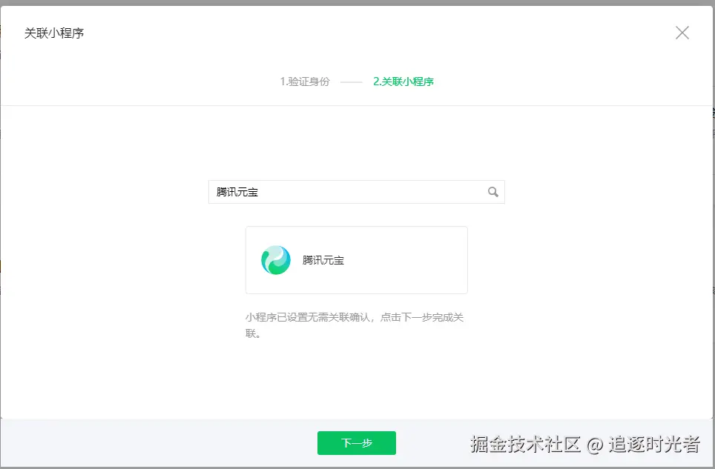Screen dimensions: 715x469
Task: Select step 2.关联小程序
Action: (403, 82)
